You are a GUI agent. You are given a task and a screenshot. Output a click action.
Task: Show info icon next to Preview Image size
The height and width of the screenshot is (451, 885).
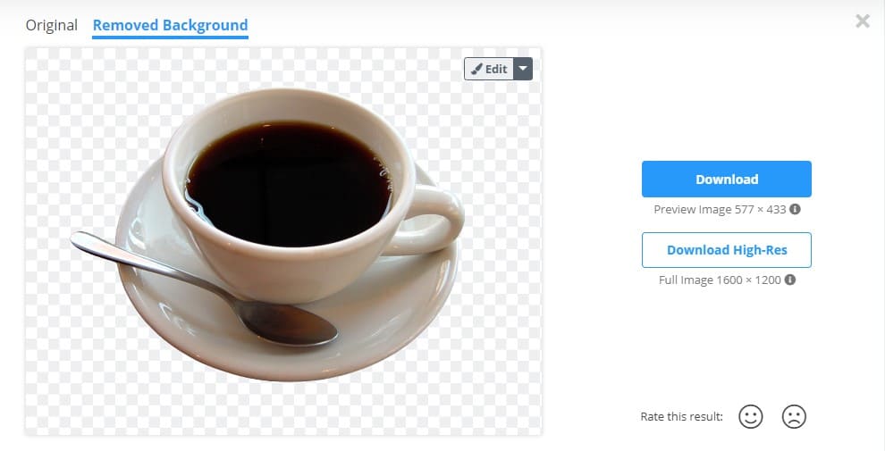coord(796,209)
